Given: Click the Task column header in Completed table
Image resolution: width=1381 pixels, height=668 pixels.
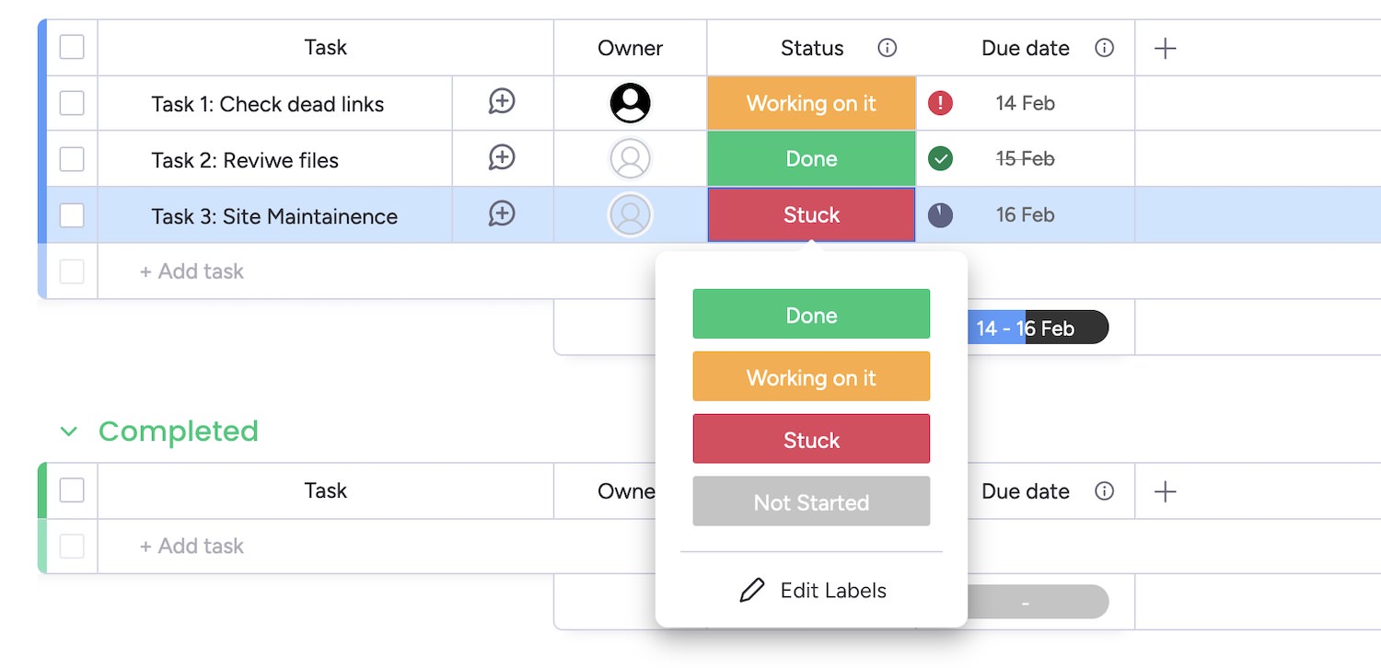Looking at the screenshot, I should point(326,490).
